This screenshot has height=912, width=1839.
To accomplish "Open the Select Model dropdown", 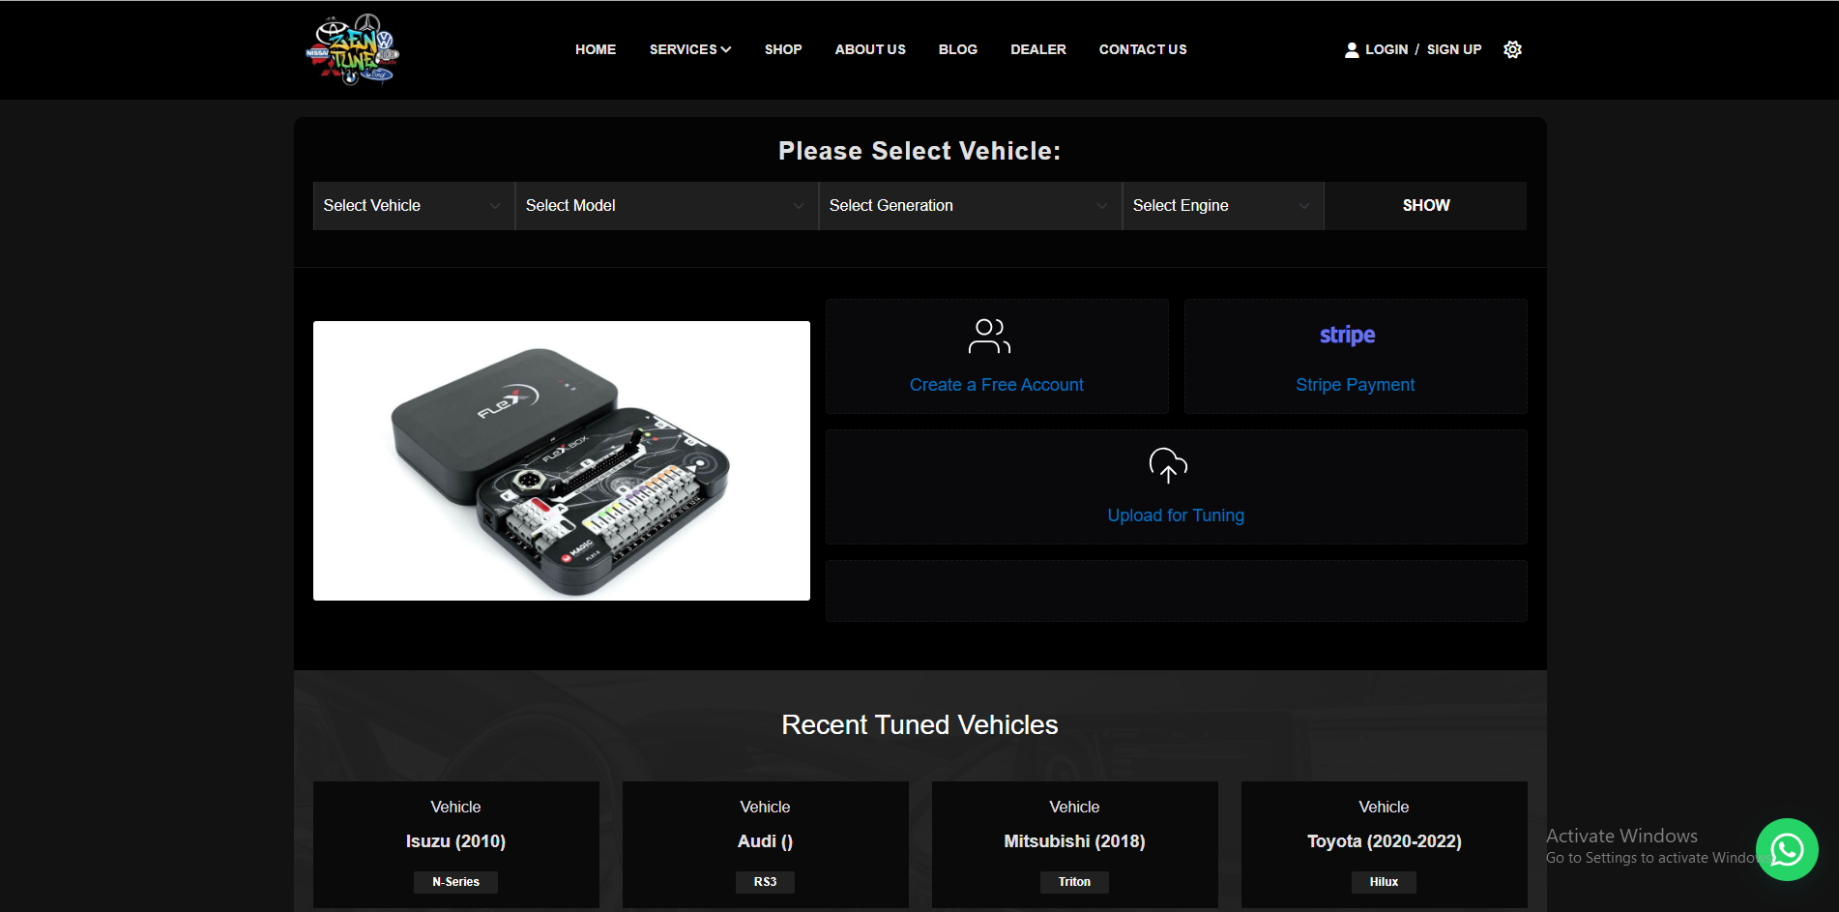I will (666, 206).
